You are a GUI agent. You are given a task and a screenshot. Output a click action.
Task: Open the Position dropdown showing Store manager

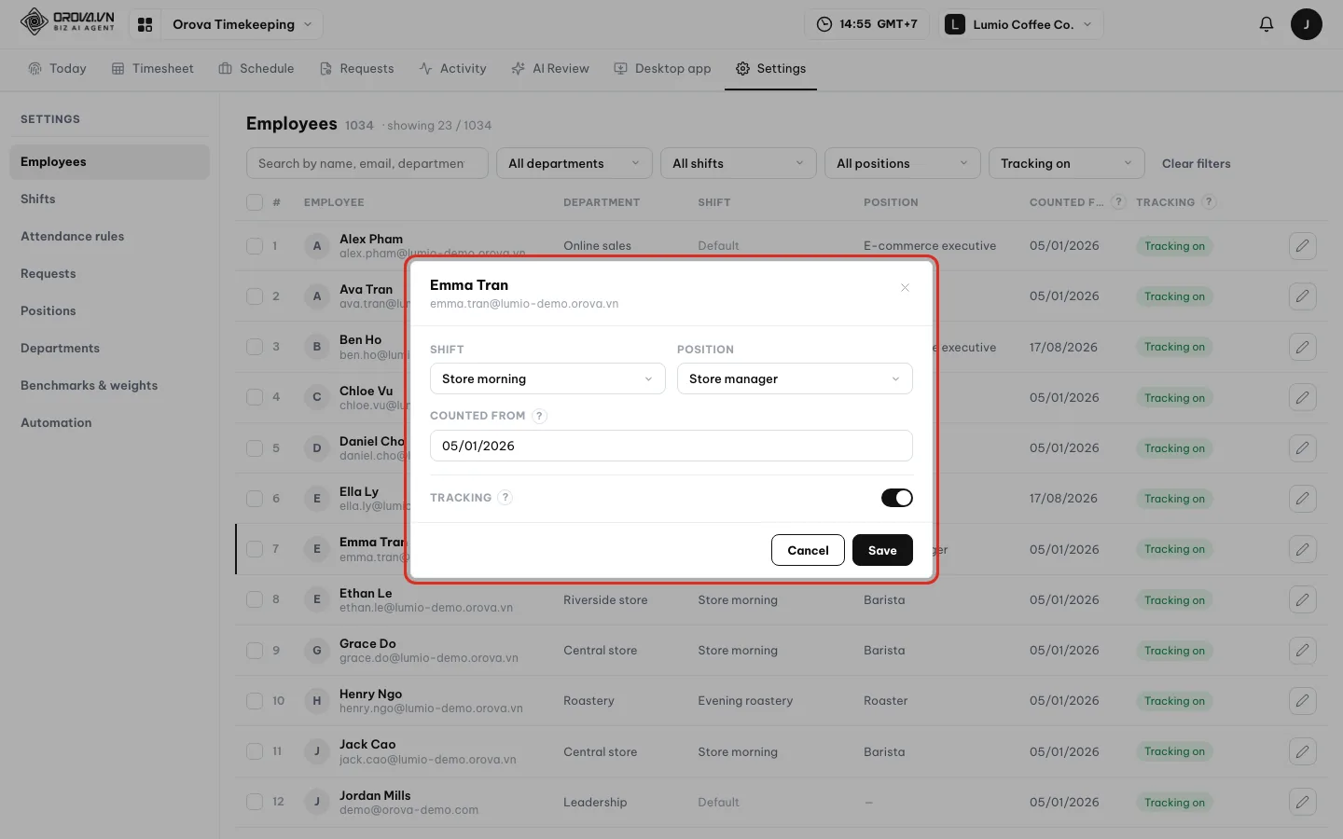tap(795, 378)
